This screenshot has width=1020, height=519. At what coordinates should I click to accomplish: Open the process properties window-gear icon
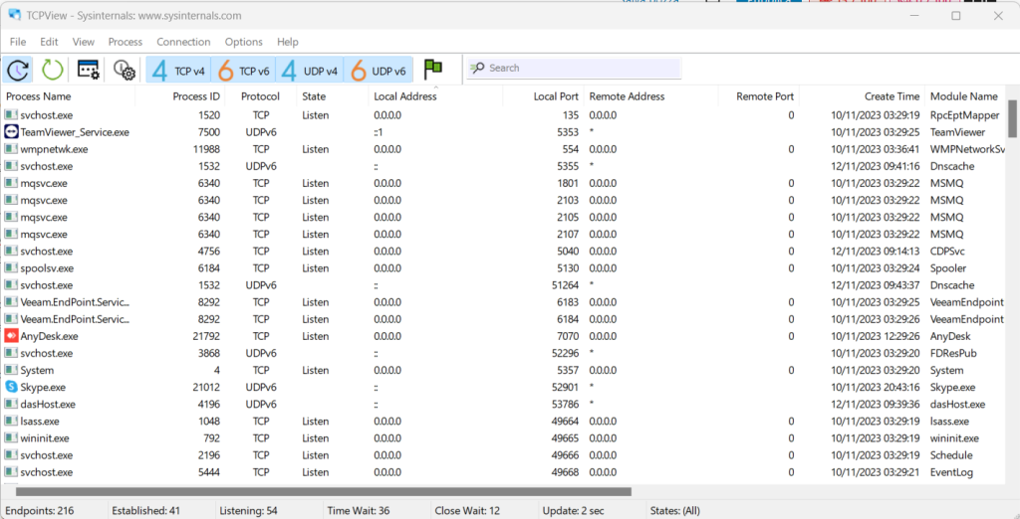click(88, 69)
